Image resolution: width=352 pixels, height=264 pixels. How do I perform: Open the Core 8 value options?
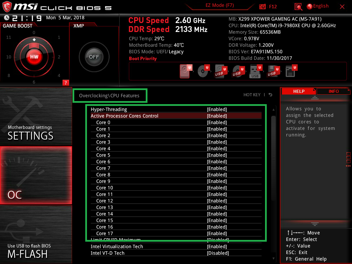[x=217, y=175]
